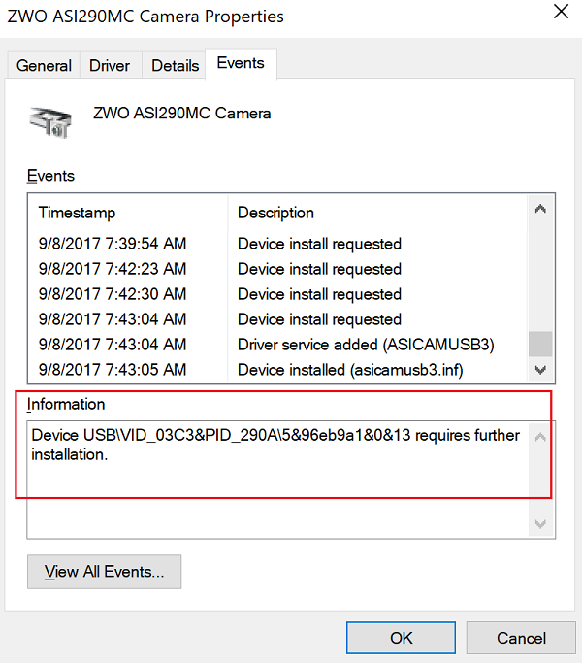
Task: Select 7:43:04 AM Device install requested row
Action: [277, 319]
